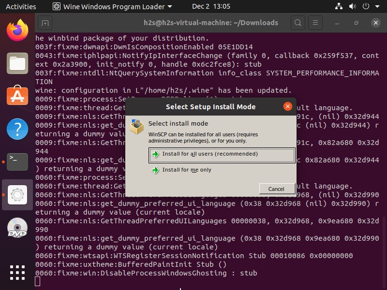This screenshot has width=387, height=290.
Task: Click the green arrow beside Install for me only
Action: pos(155,170)
